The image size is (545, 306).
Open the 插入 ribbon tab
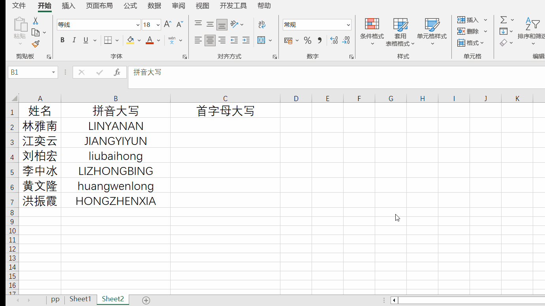69,6
